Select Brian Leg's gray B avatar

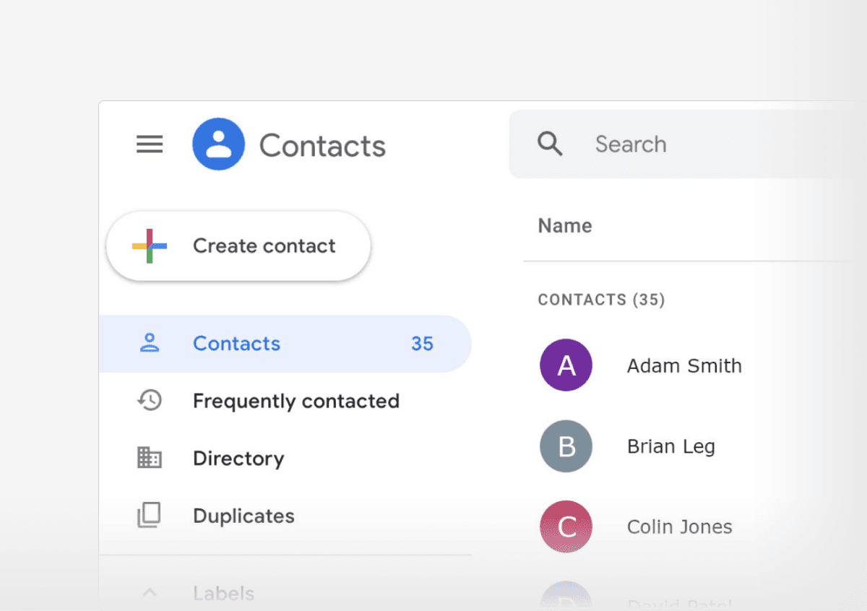point(566,446)
